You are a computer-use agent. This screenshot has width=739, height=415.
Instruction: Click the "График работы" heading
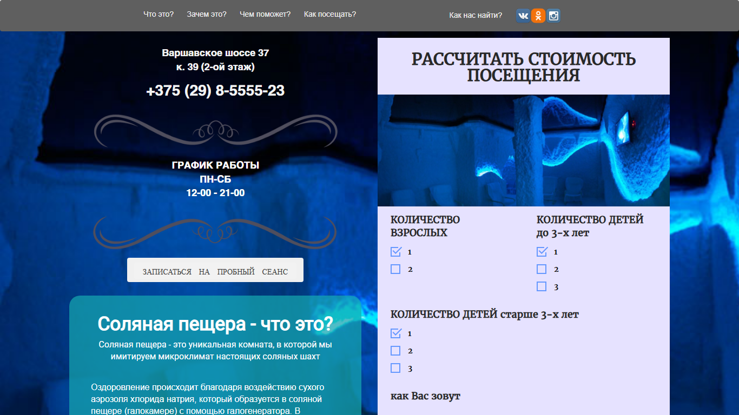pos(215,165)
